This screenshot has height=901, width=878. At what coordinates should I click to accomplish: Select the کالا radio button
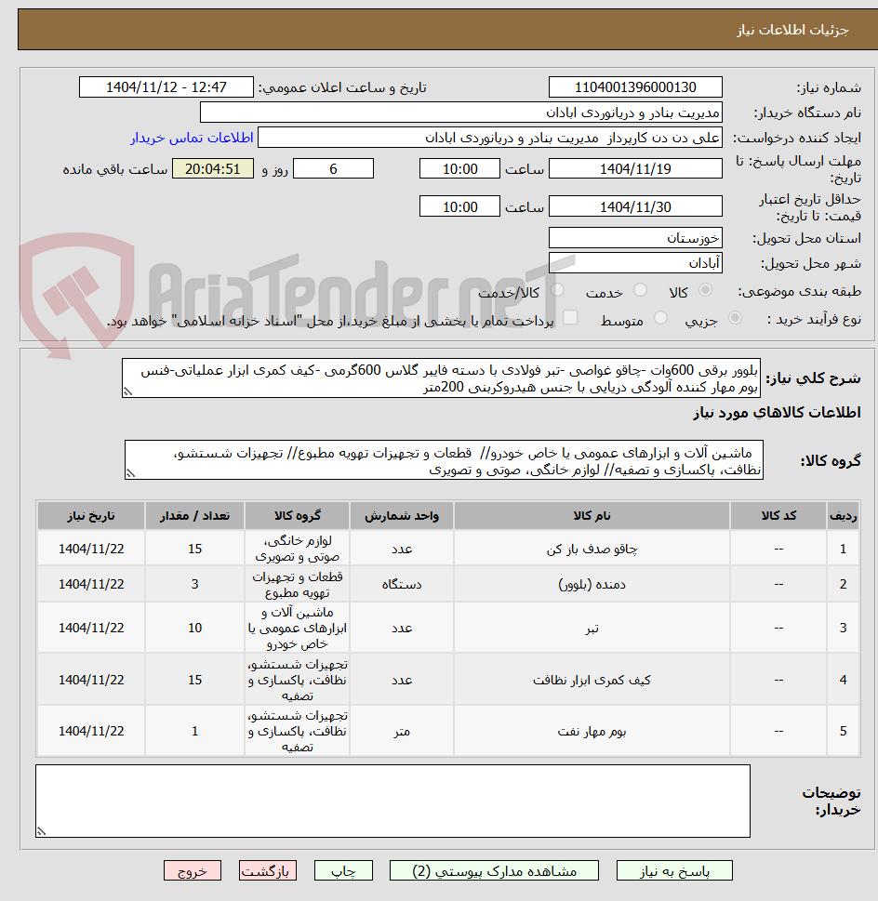pos(705,290)
